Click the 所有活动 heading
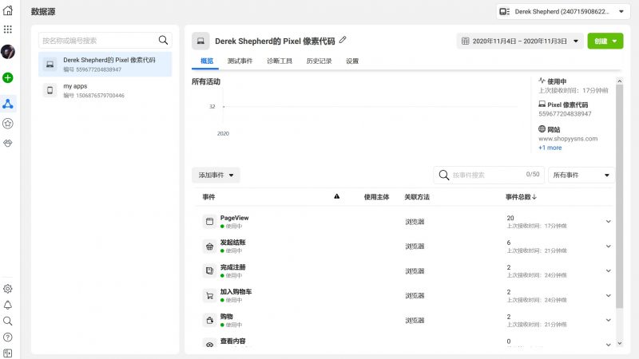This screenshot has height=359, width=639. [x=206, y=82]
